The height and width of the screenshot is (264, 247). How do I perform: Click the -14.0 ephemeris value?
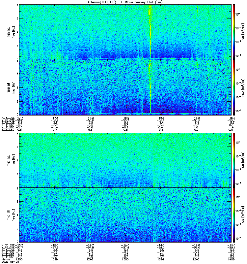(196, 245)
